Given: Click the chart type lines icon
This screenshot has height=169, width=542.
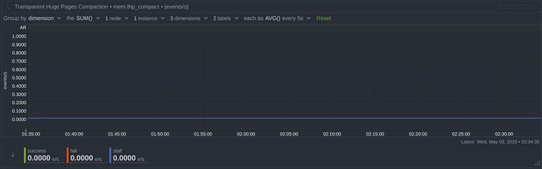Looking at the screenshot, I should pos(511,7).
